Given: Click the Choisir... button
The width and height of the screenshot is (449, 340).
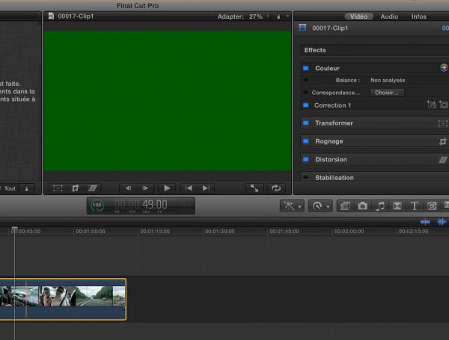Looking at the screenshot, I should pyautogui.click(x=387, y=93).
